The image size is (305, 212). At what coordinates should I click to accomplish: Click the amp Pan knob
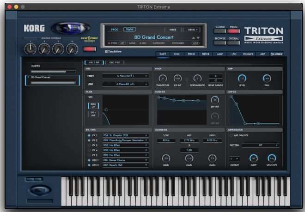(x=267, y=79)
